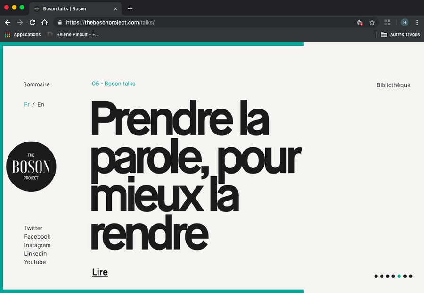Switch language to En
This screenshot has height=293, width=424.
click(41, 104)
